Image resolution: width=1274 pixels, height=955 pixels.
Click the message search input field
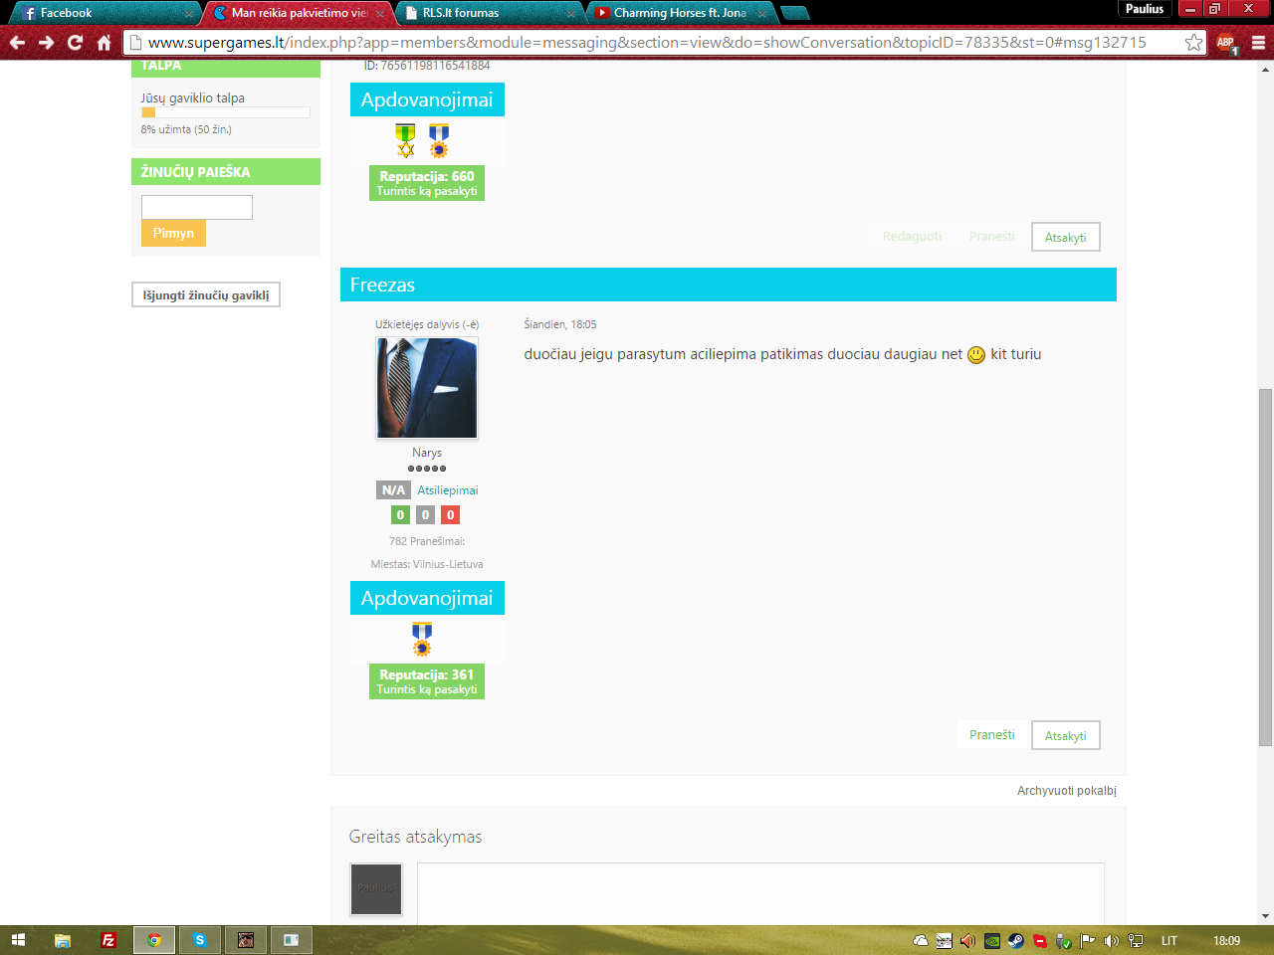click(197, 207)
